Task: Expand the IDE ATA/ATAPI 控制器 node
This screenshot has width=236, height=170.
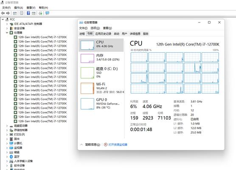Action: [7, 24]
